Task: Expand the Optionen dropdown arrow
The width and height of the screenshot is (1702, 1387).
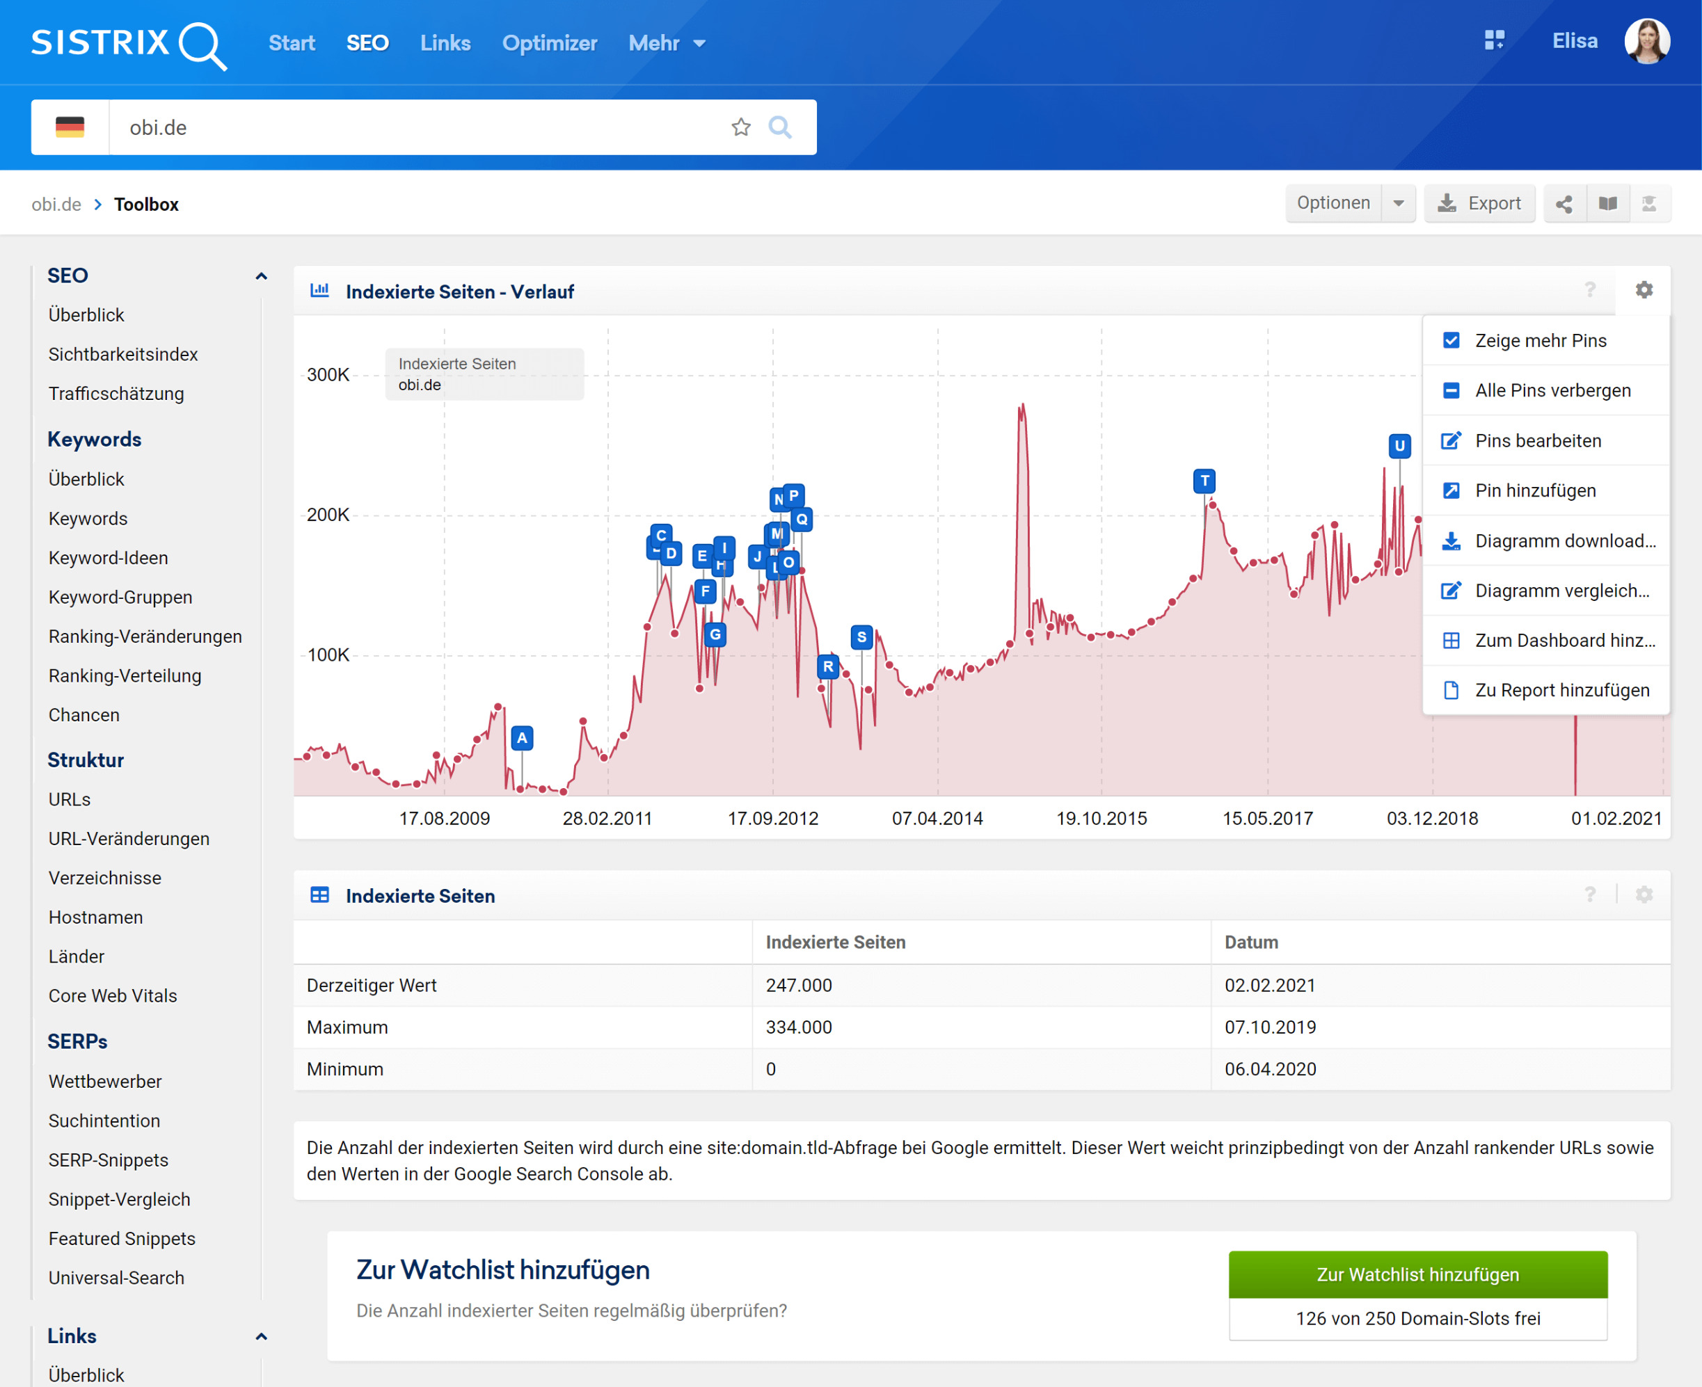Action: pyautogui.click(x=1399, y=204)
